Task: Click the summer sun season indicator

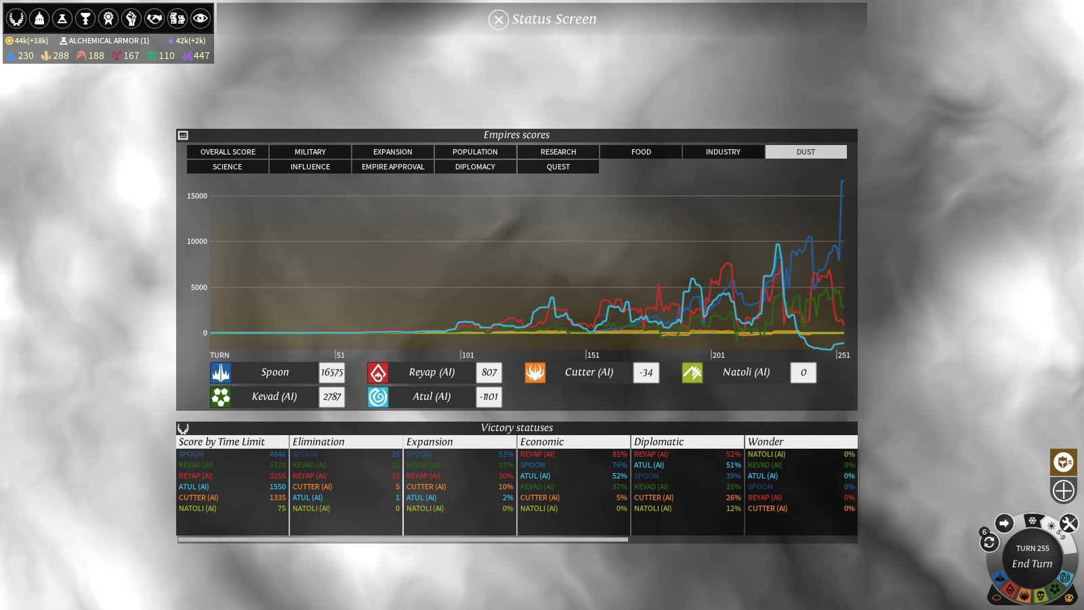Action: click(x=1051, y=525)
